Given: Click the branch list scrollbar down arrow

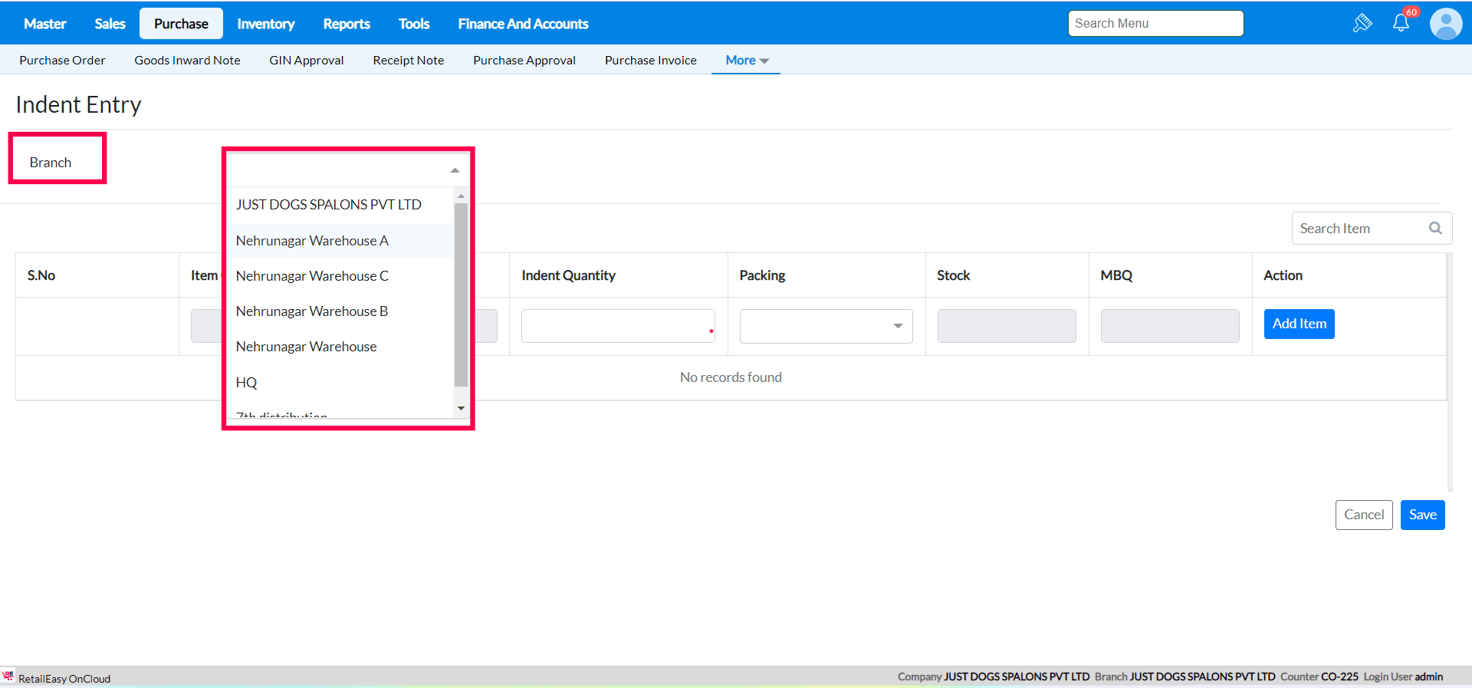Looking at the screenshot, I should 461,409.
